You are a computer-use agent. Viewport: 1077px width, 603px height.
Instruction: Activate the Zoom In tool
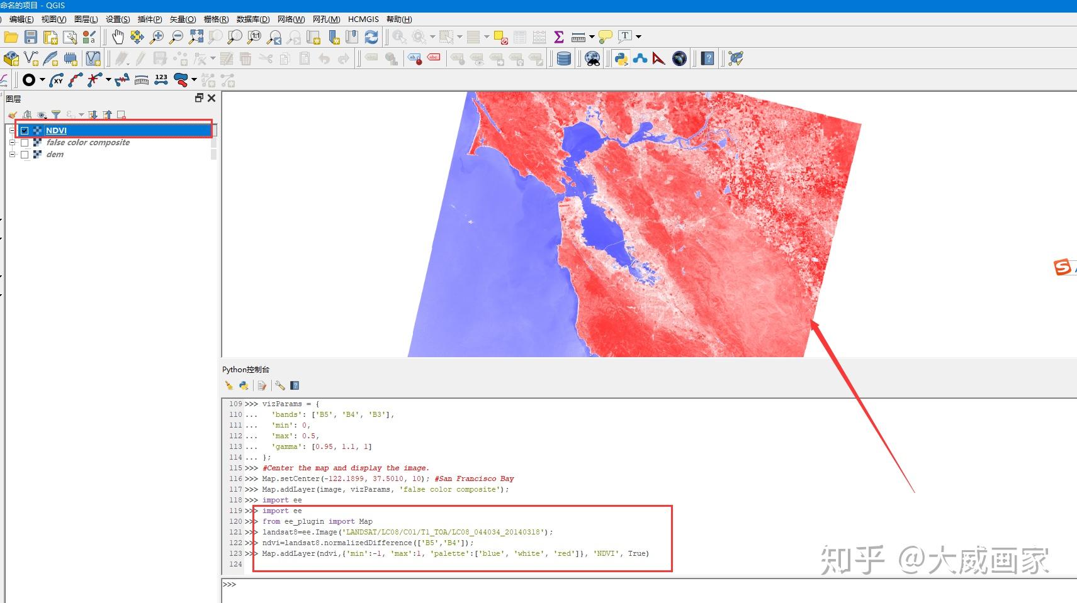pyautogui.click(x=157, y=36)
